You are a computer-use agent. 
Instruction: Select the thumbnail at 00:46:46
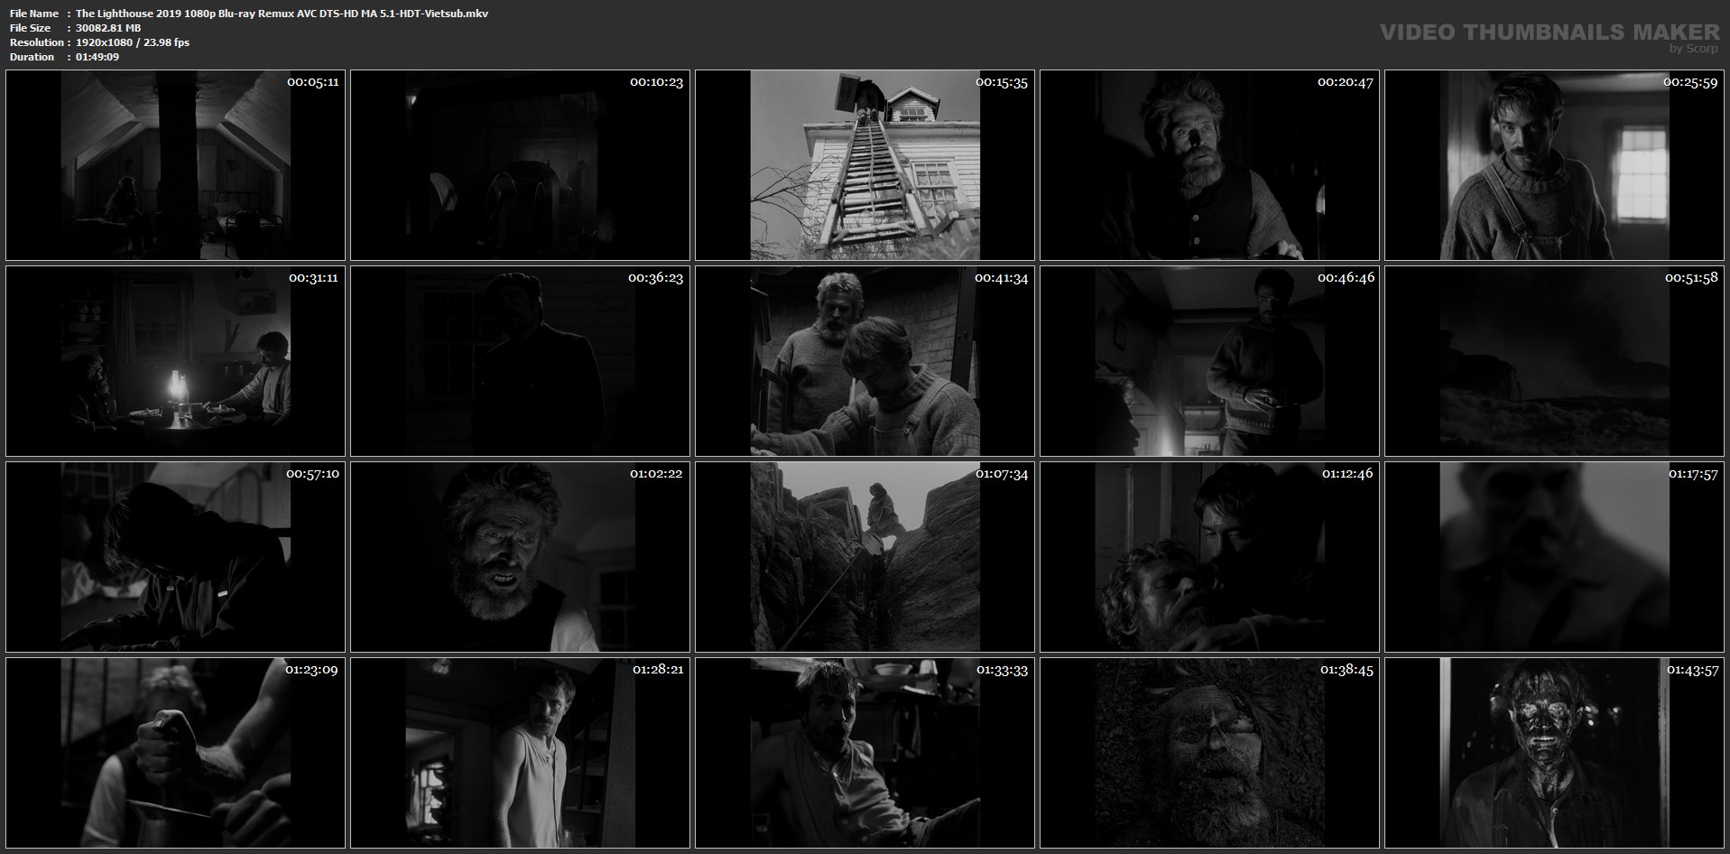tap(1209, 361)
